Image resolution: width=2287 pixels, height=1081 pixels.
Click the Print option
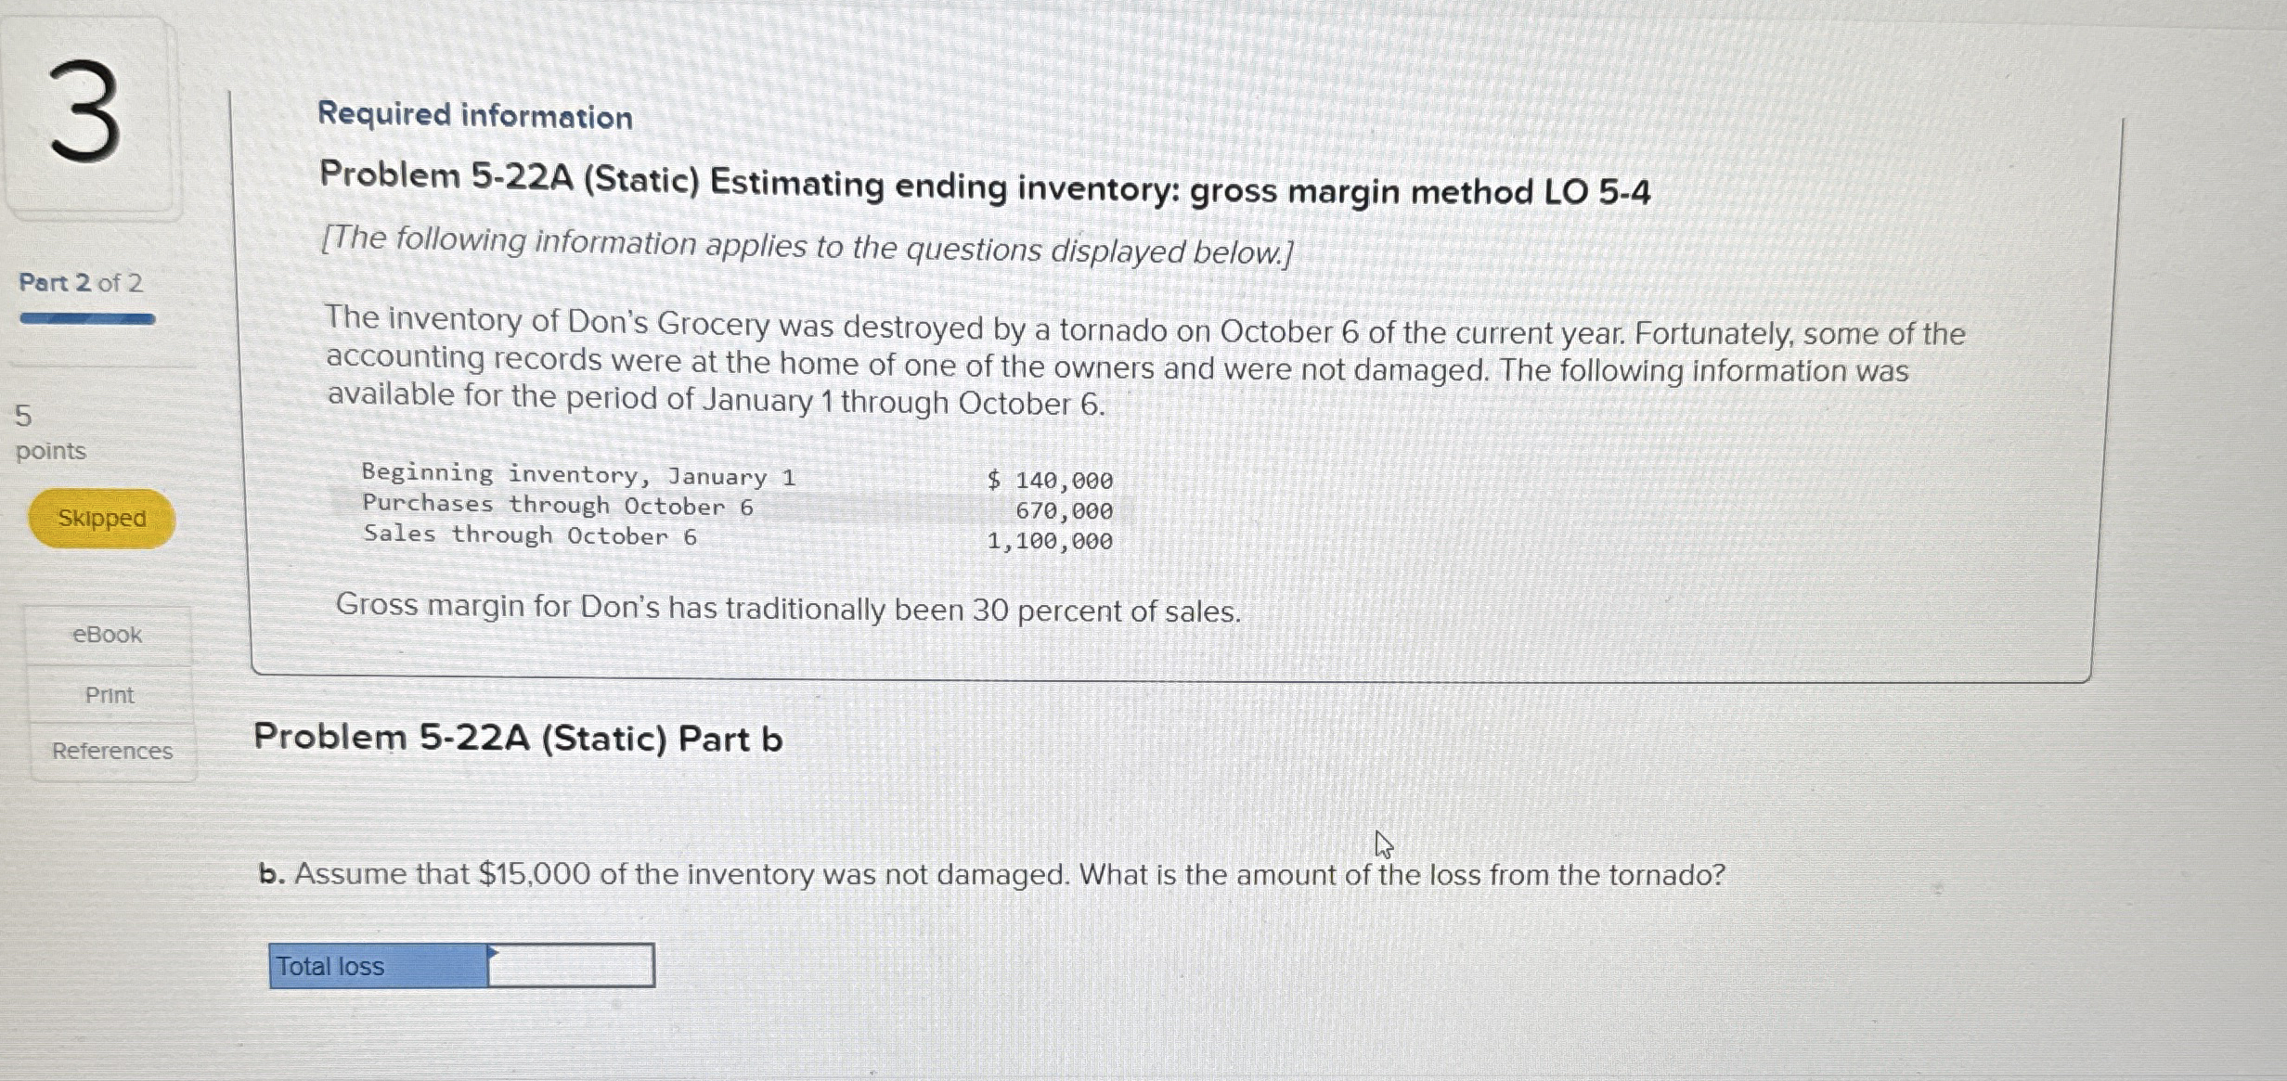coord(109,695)
